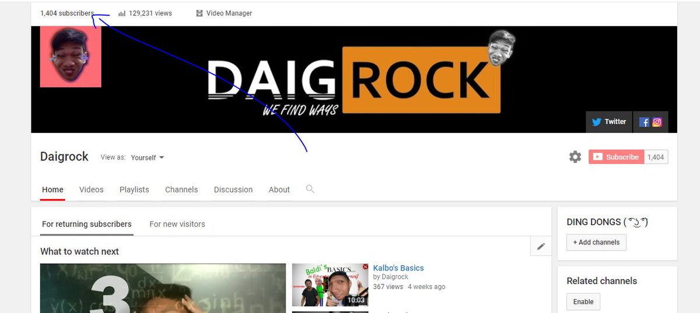Image resolution: width=700 pixels, height=313 pixels.
Task: Click the Video Manager icon
Action: (199, 13)
